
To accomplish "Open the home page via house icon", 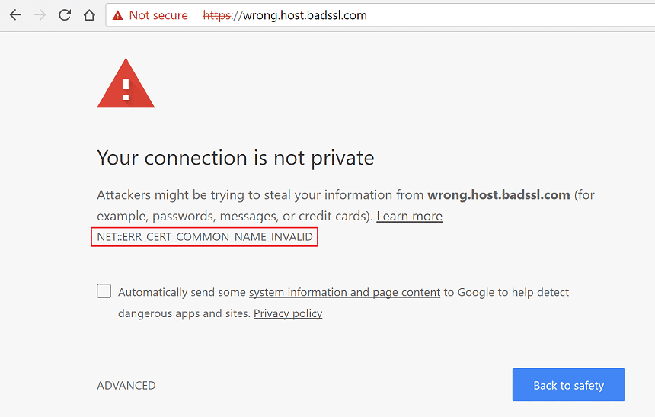I will (x=89, y=15).
